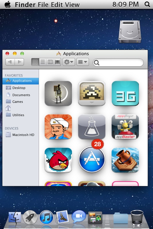Click the Finder window search field
153x229 pixels.
tap(118, 62)
